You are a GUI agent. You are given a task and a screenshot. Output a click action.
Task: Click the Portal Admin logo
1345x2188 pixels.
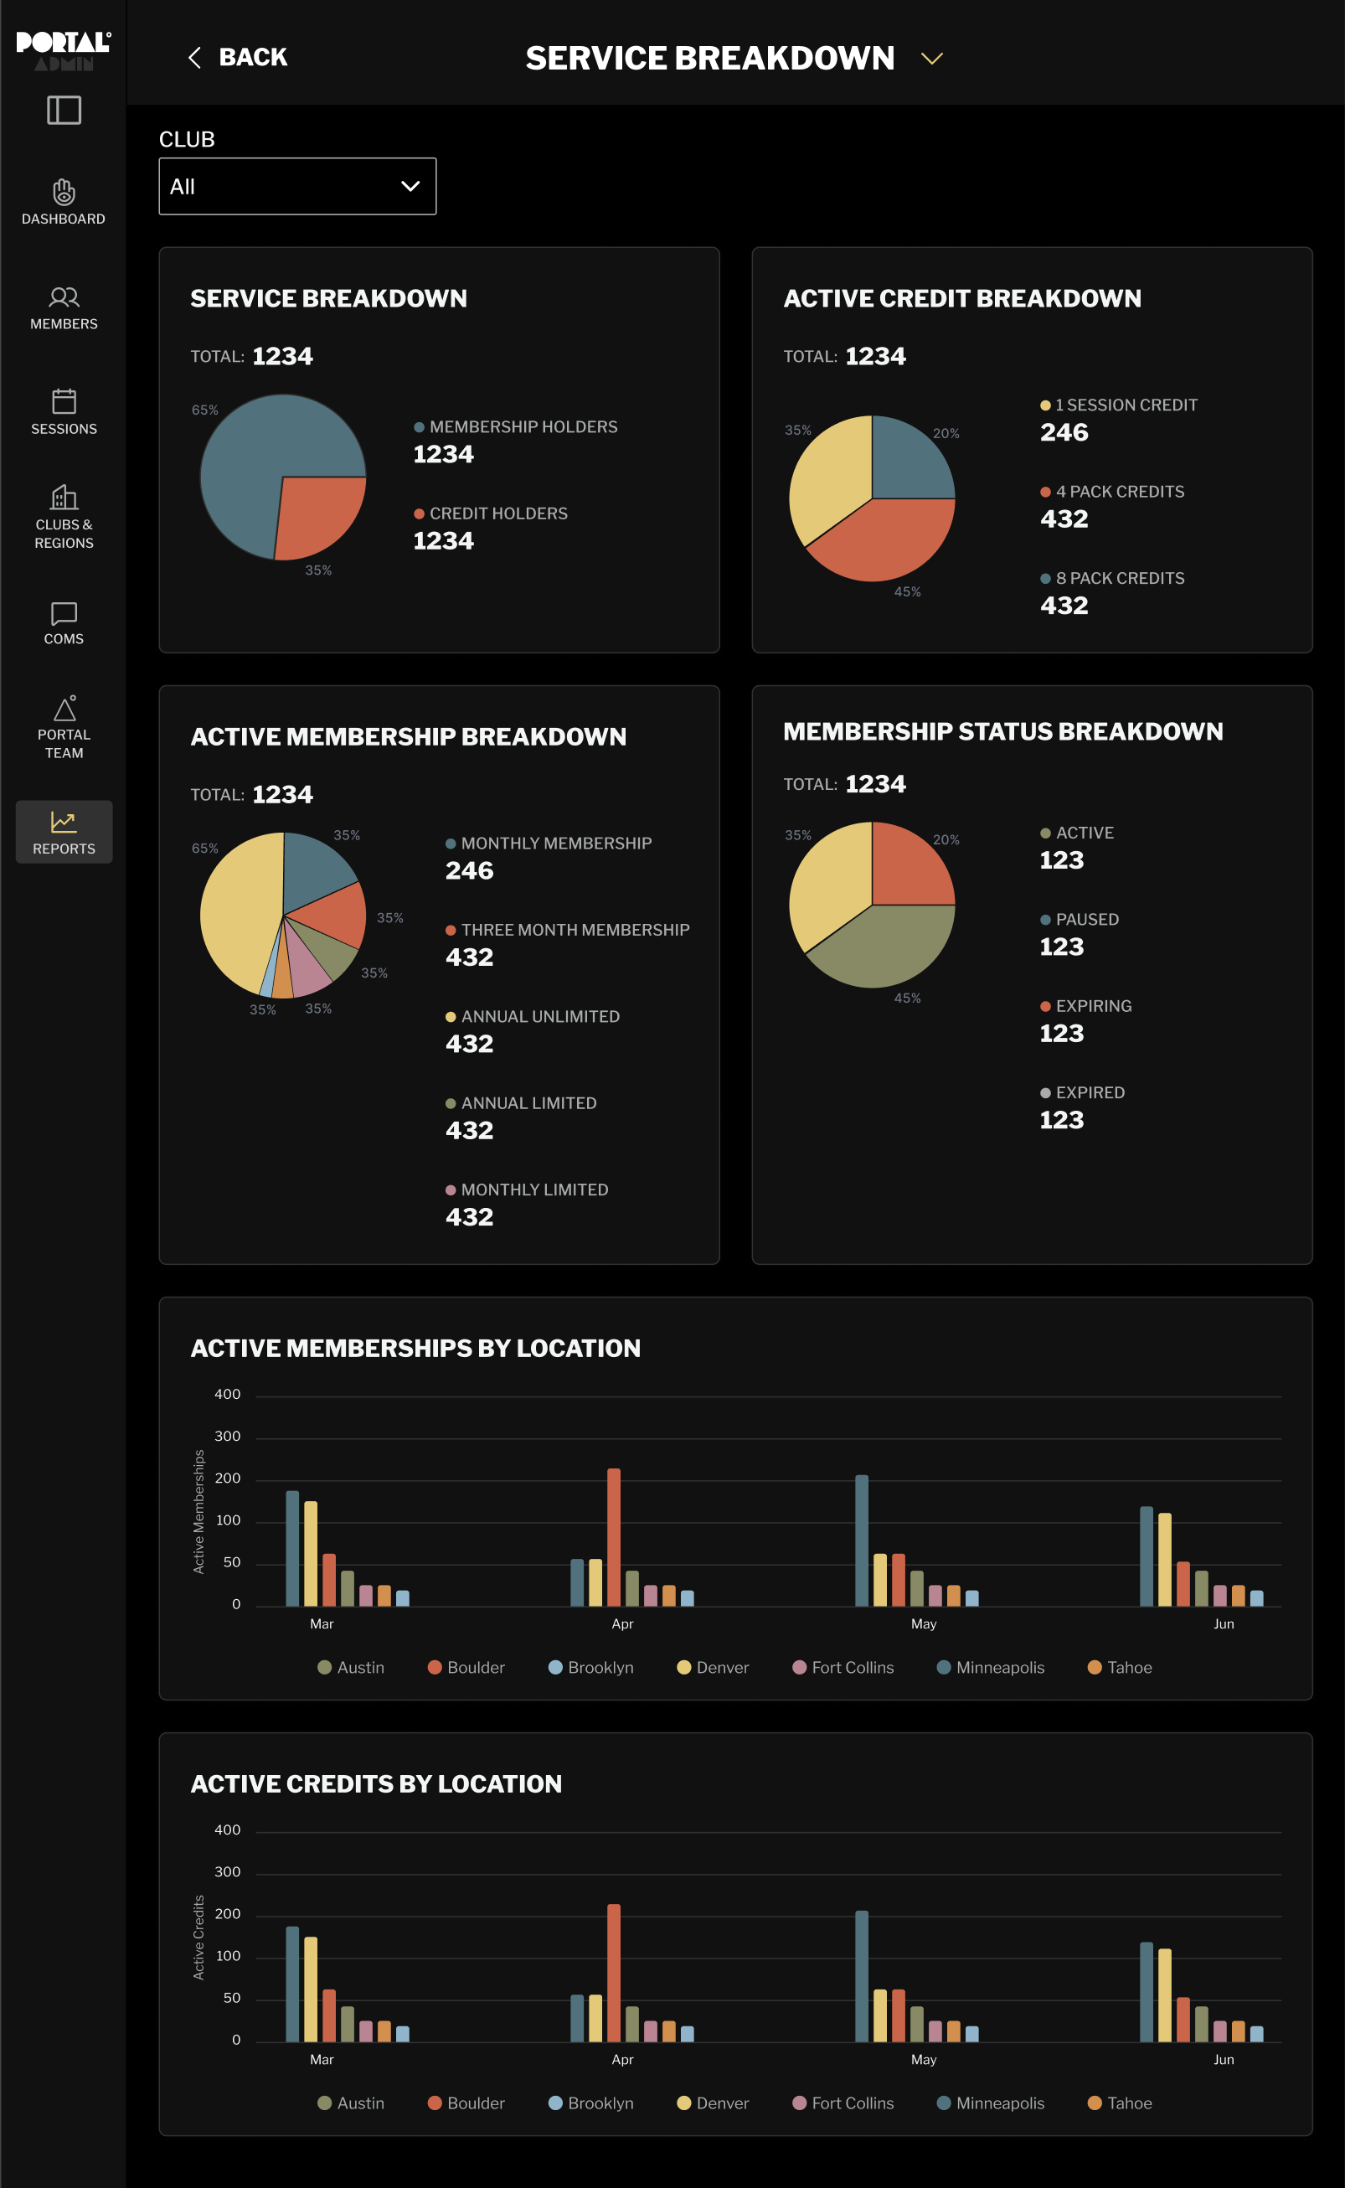[63, 49]
